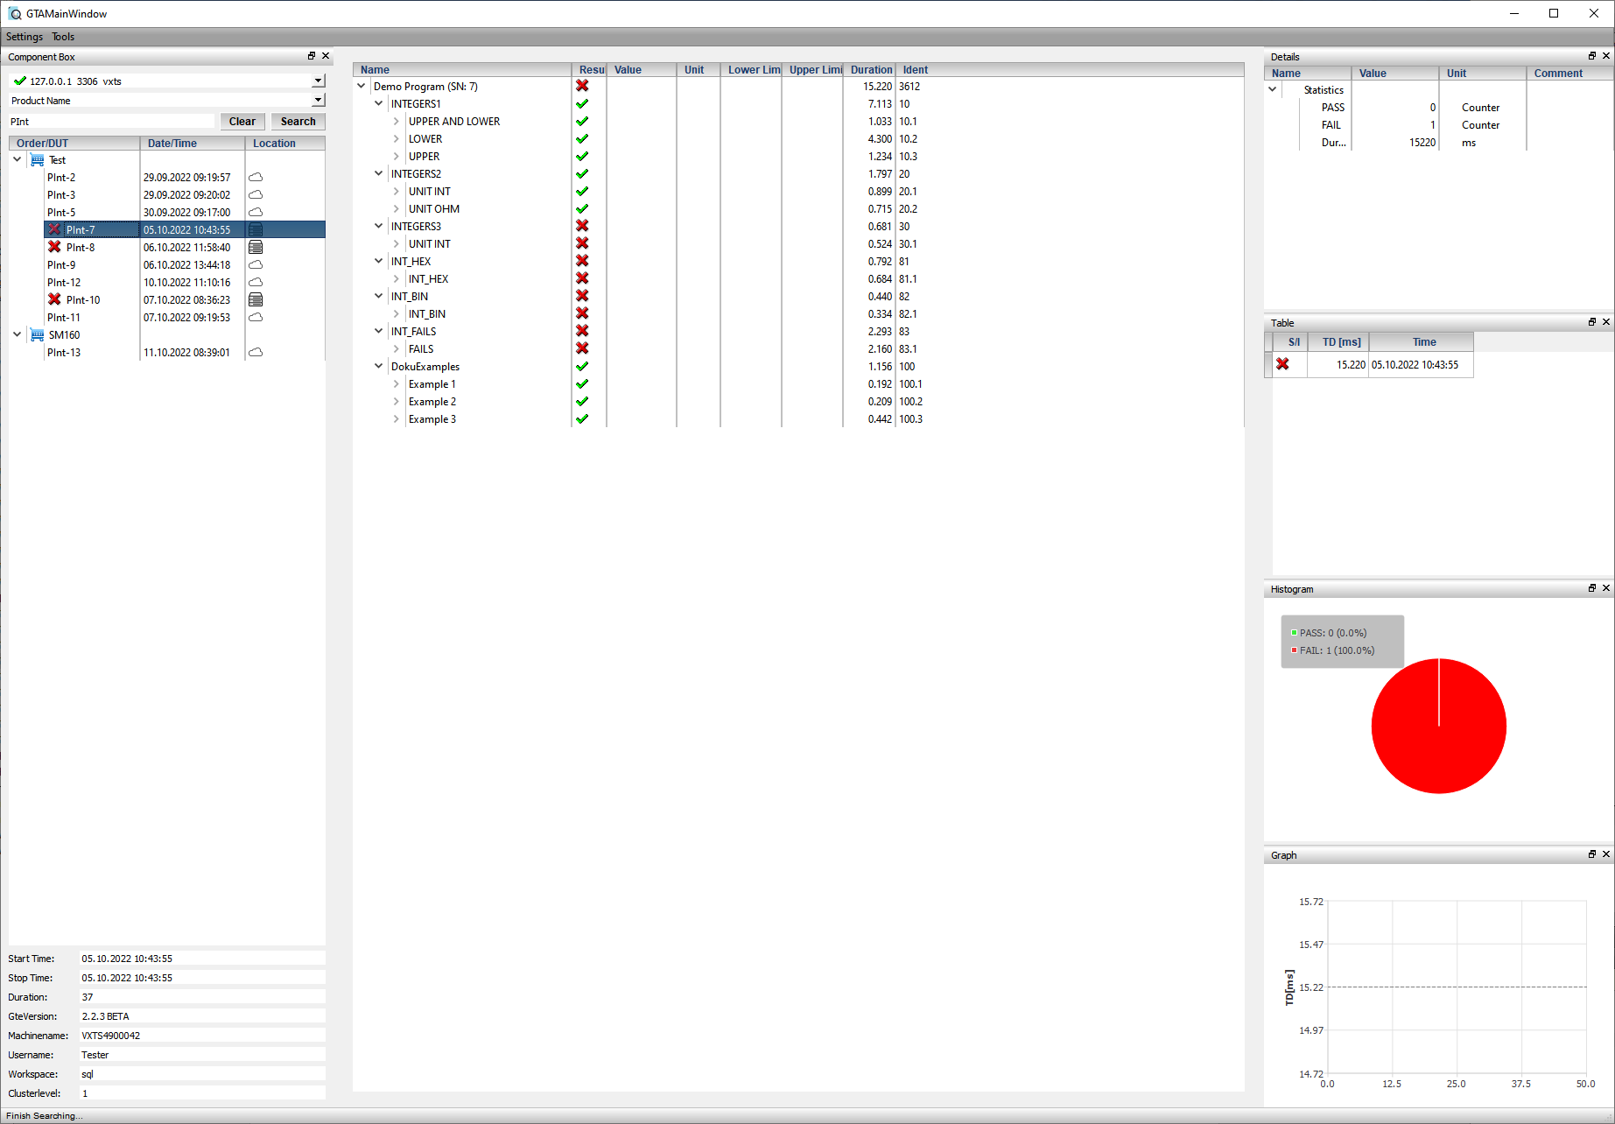Collapse the Statistics group in Details
This screenshot has height=1124, width=1615.
tap(1273, 89)
